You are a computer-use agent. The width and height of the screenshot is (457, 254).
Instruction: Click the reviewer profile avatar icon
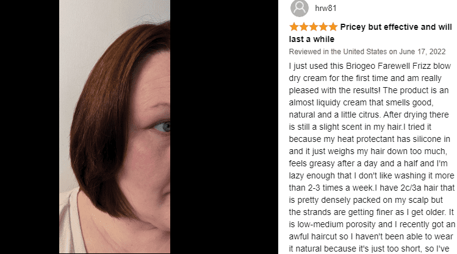pyautogui.click(x=300, y=8)
